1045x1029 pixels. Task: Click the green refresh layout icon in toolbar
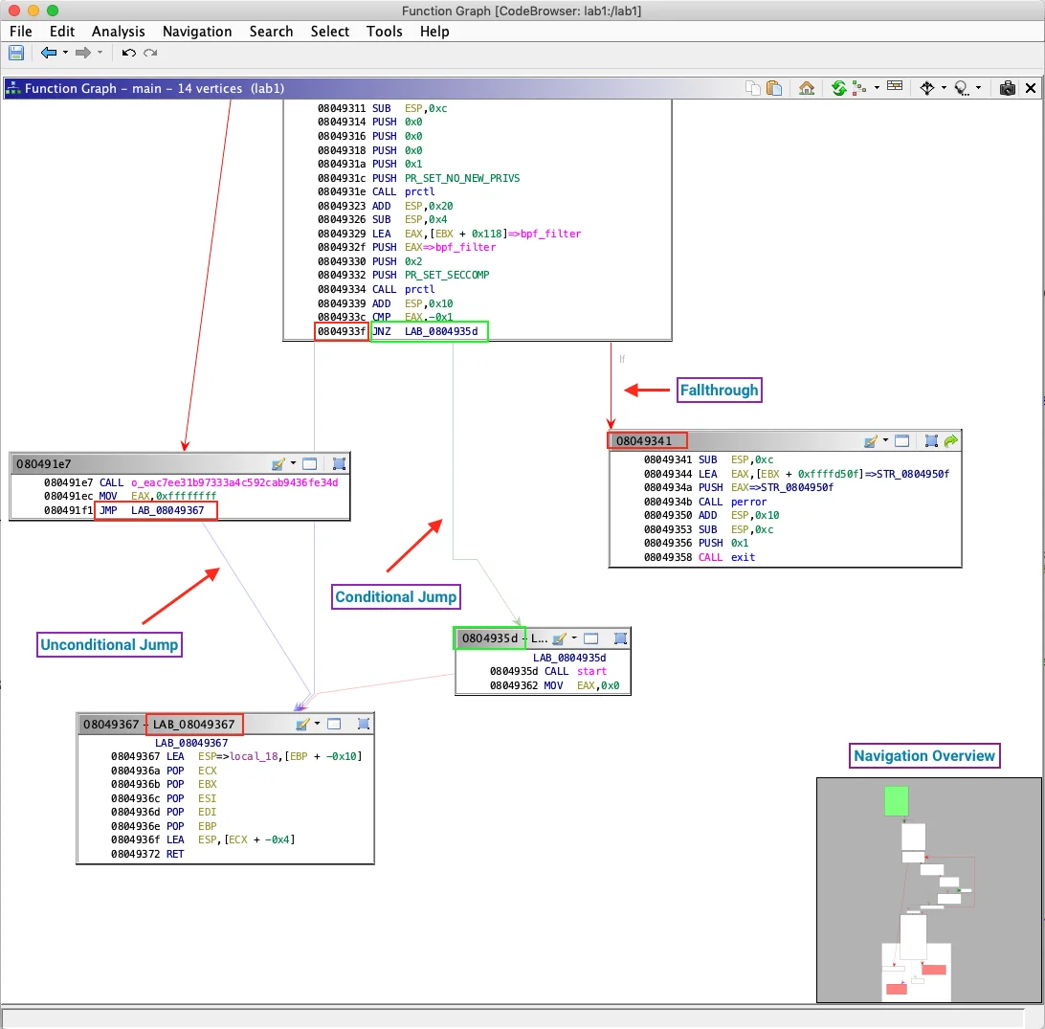[x=838, y=87]
